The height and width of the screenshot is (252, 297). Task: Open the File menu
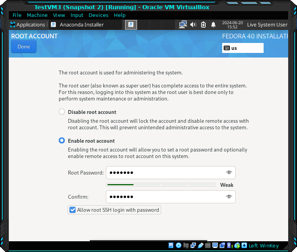click(x=17, y=15)
